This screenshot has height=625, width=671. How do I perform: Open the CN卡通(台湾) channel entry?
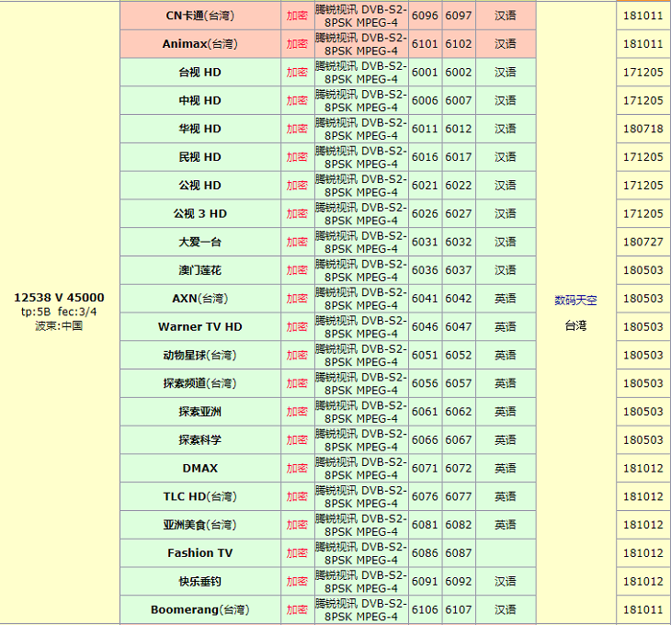[199, 16]
